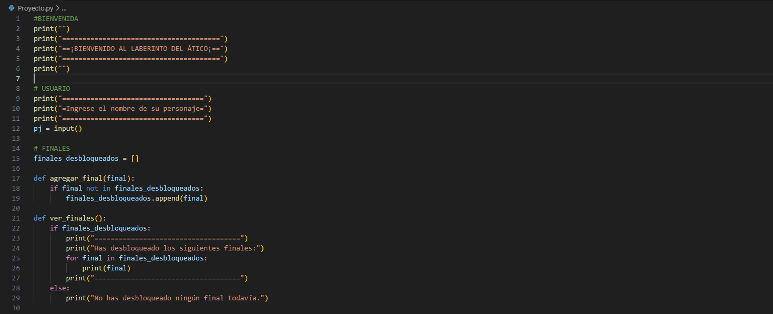Click the 'Has desbloqueado los siguientes finales' string

click(177, 248)
